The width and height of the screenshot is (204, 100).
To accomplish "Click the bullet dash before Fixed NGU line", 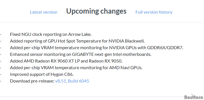I will tap(1, 34).
